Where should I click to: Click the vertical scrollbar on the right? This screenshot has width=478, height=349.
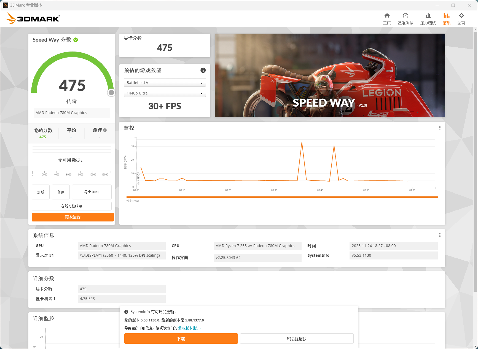(x=475, y=161)
